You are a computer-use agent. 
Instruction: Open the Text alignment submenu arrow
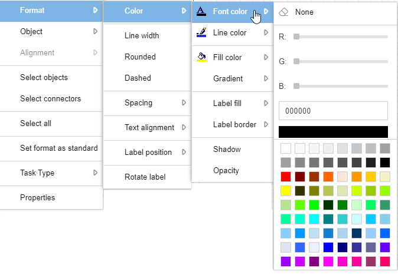click(184, 127)
